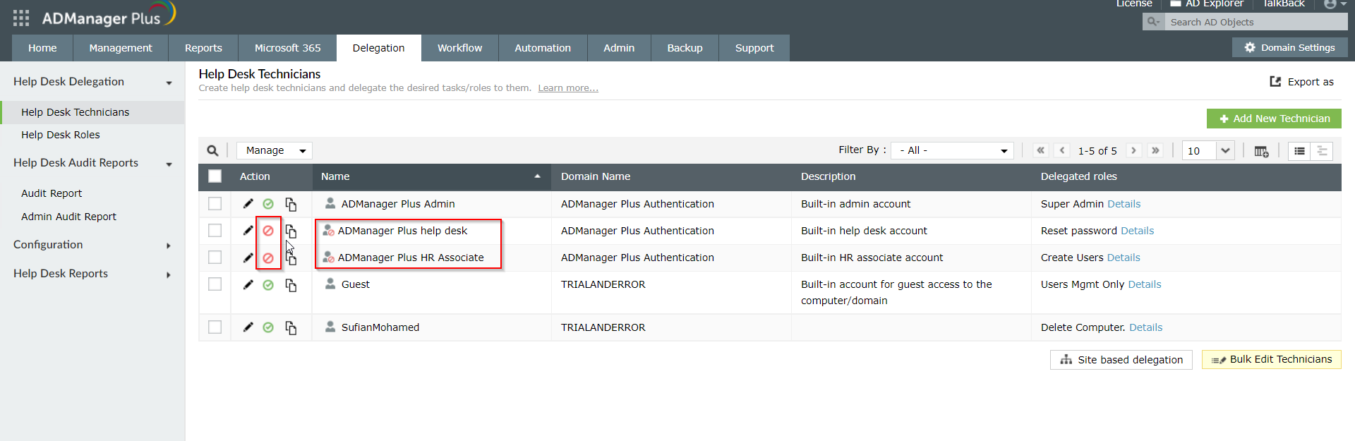The image size is (1355, 441).
Task: Select the SufianMohamed row checkbox
Action: click(215, 327)
